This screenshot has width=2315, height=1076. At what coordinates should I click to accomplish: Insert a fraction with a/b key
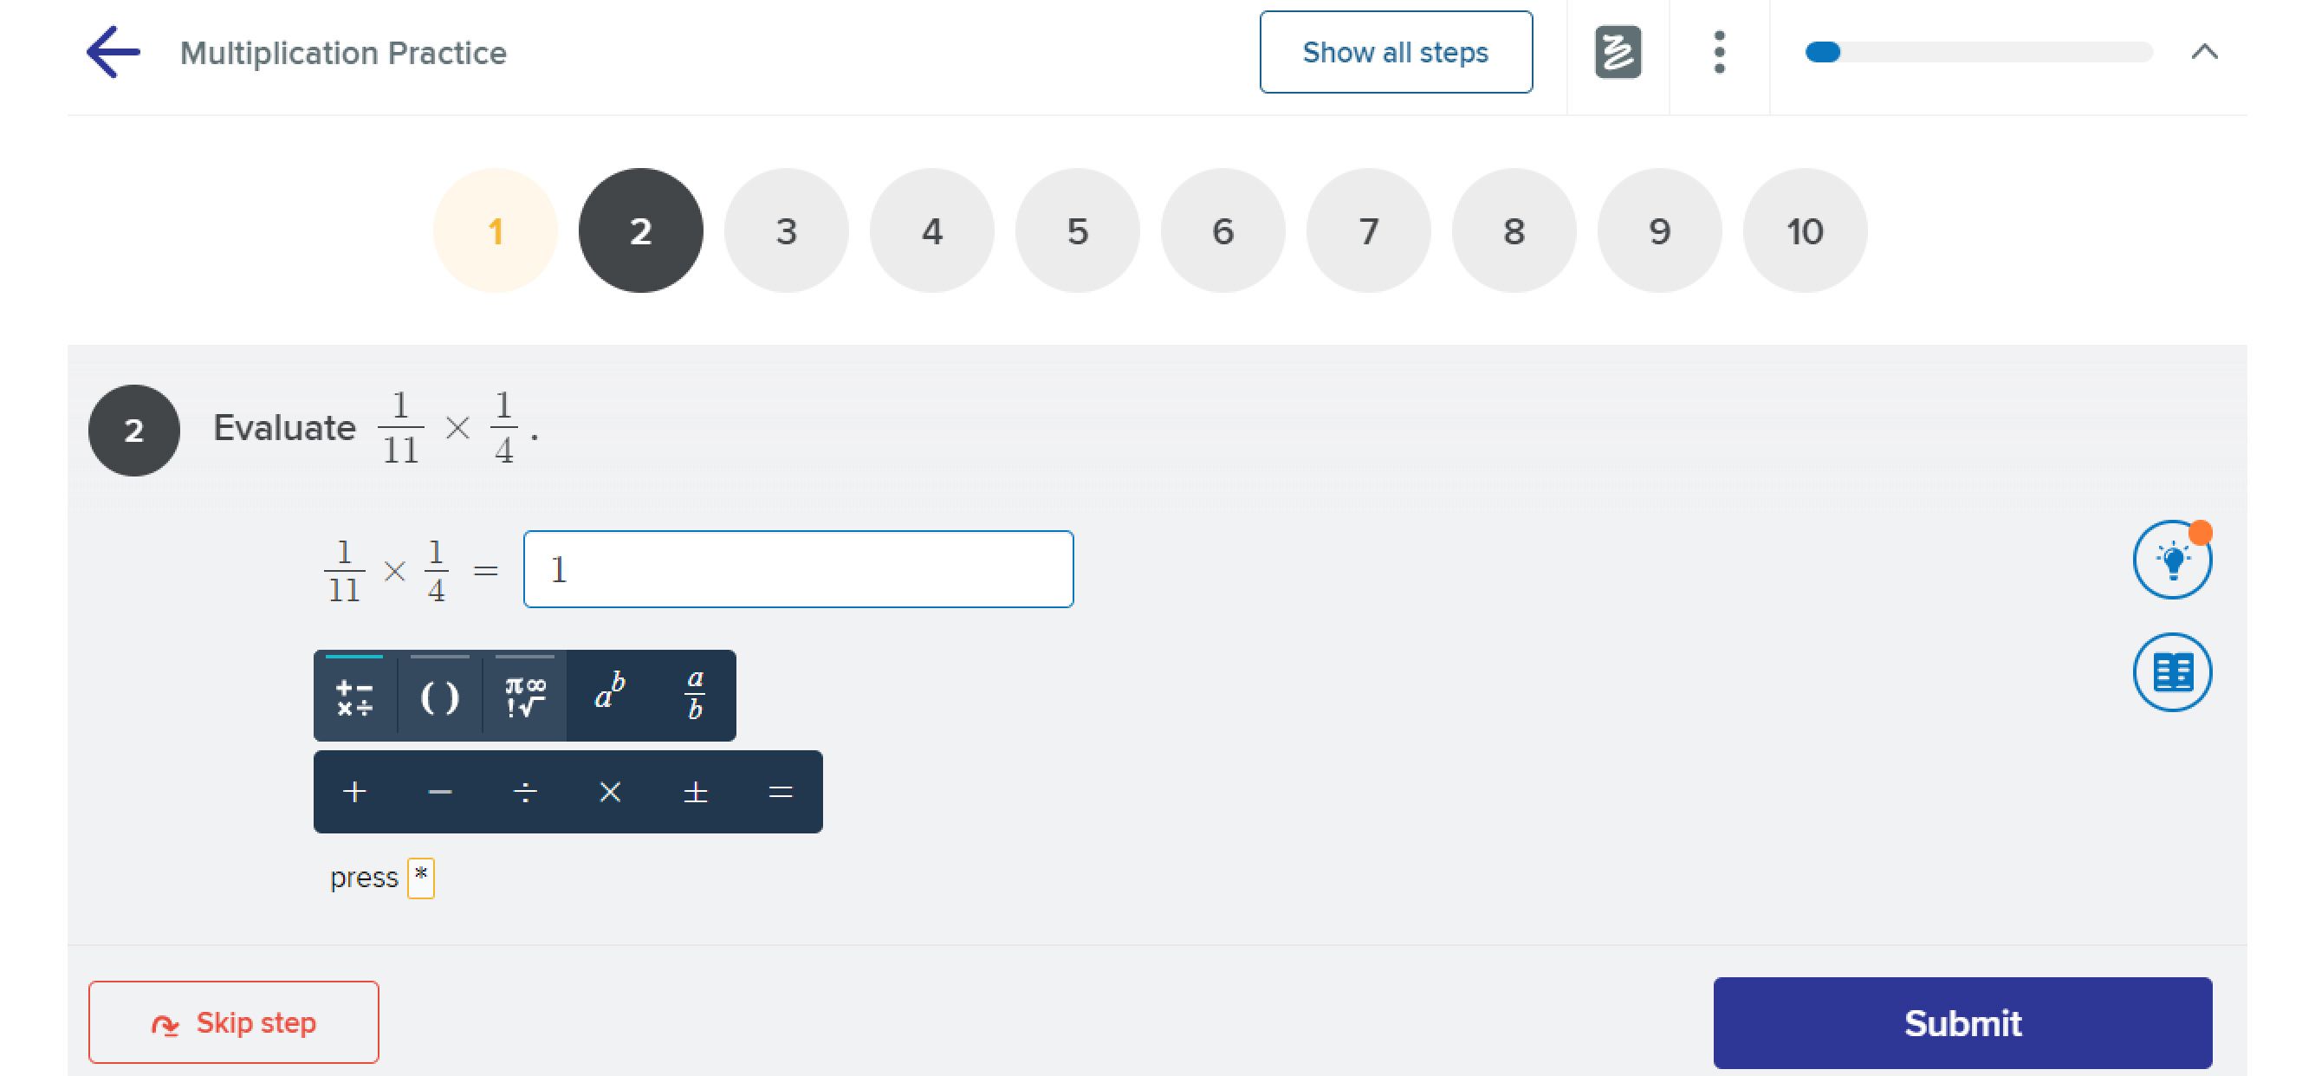point(694,695)
